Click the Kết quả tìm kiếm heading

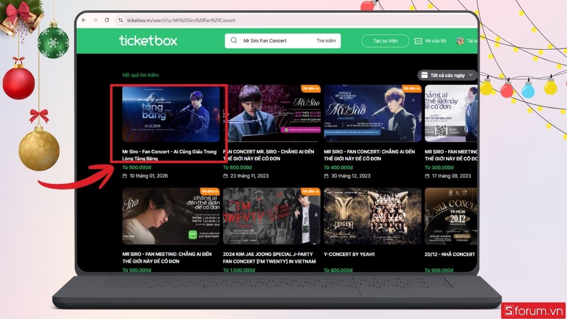[141, 75]
